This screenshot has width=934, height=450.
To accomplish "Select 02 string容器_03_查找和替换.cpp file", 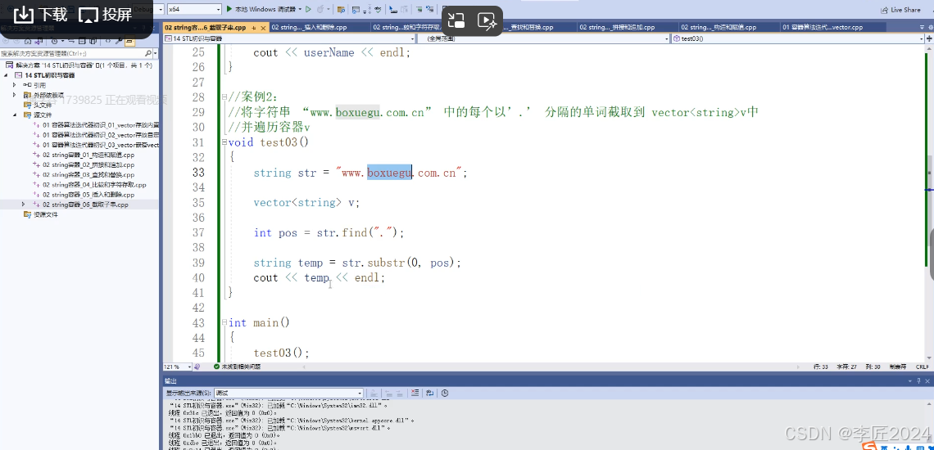I will tap(88, 175).
